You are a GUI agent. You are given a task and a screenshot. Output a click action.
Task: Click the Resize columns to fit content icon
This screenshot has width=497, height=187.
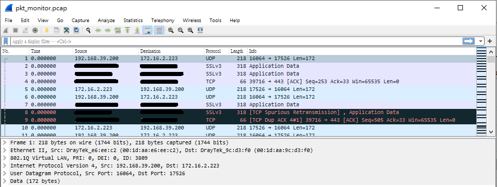tap(200, 30)
